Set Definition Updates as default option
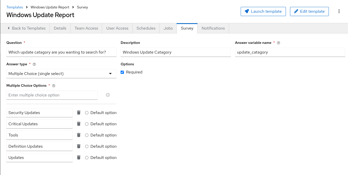 pos(87,146)
